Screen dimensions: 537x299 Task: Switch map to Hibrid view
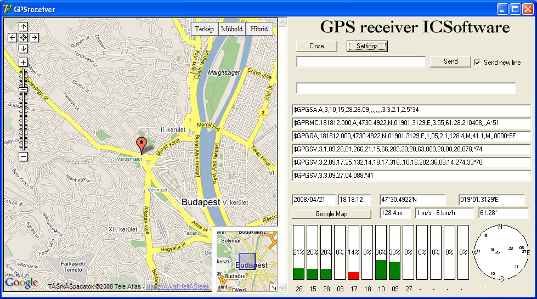click(x=259, y=29)
